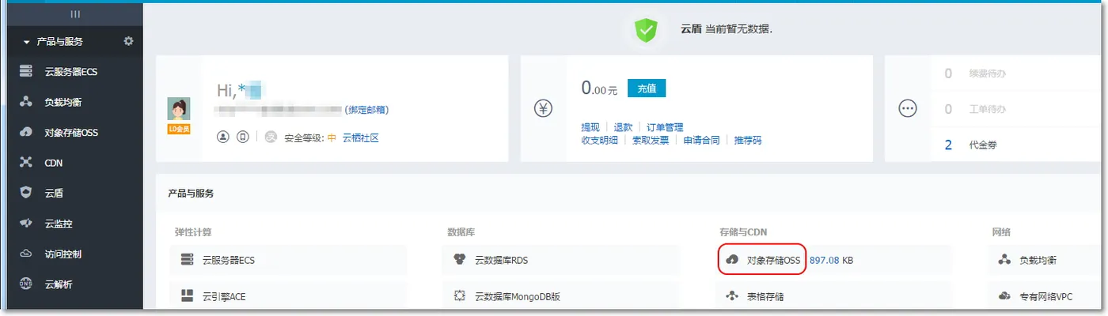Click the grey security level icon

pos(271,137)
